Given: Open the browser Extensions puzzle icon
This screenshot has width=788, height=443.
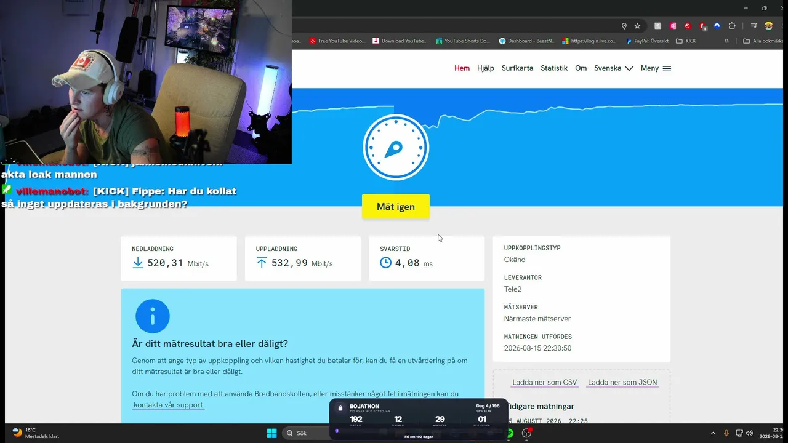Looking at the screenshot, I should tap(732, 26).
